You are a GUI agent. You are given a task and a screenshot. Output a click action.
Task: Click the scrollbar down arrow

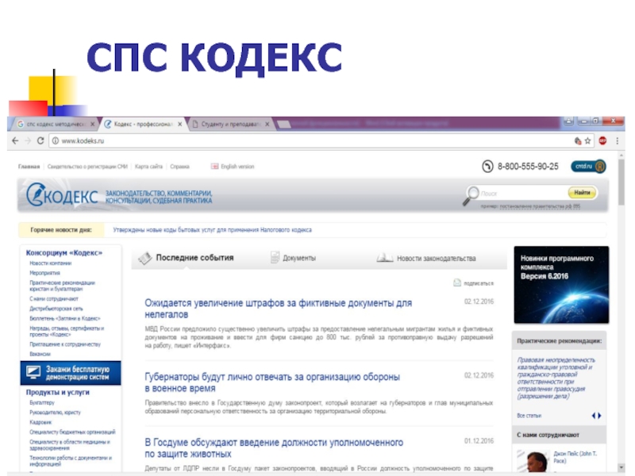click(622, 467)
